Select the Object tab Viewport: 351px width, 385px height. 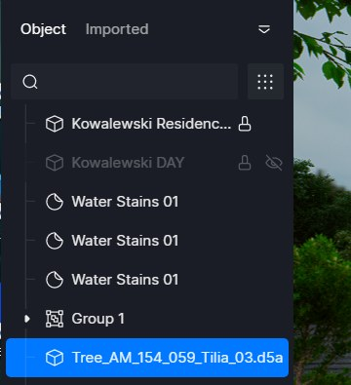point(43,29)
